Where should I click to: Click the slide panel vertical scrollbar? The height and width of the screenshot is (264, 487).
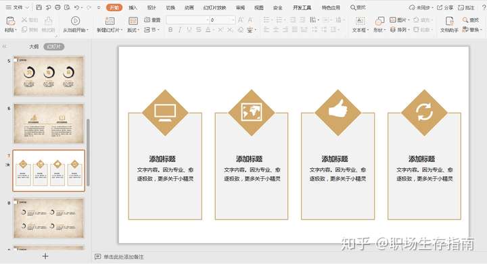(x=88, y=152)
